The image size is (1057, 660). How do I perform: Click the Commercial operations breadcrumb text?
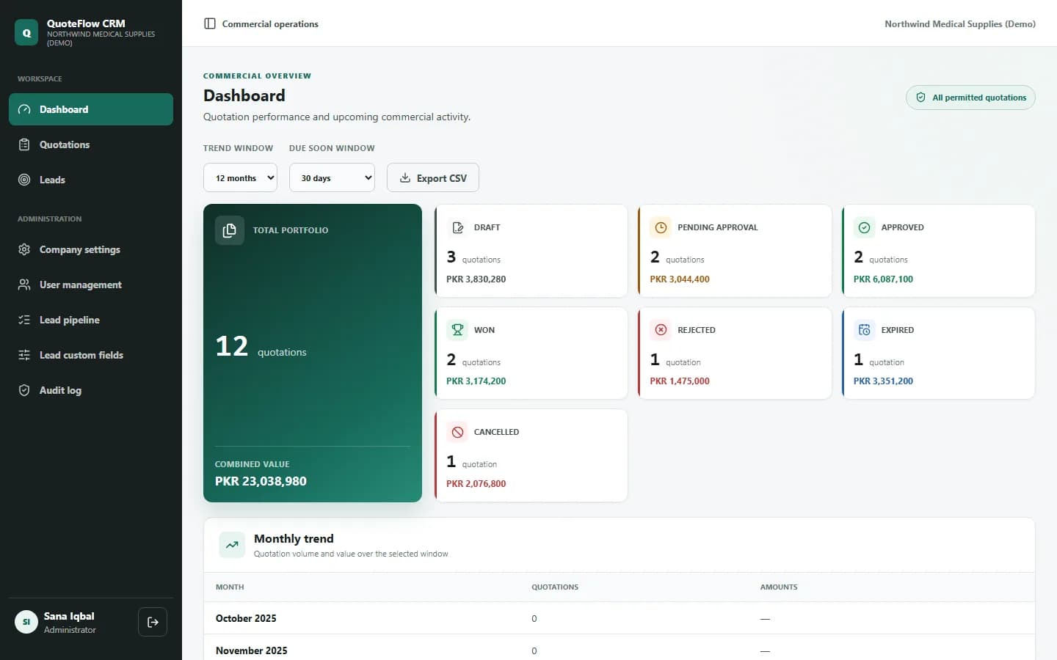270,24
